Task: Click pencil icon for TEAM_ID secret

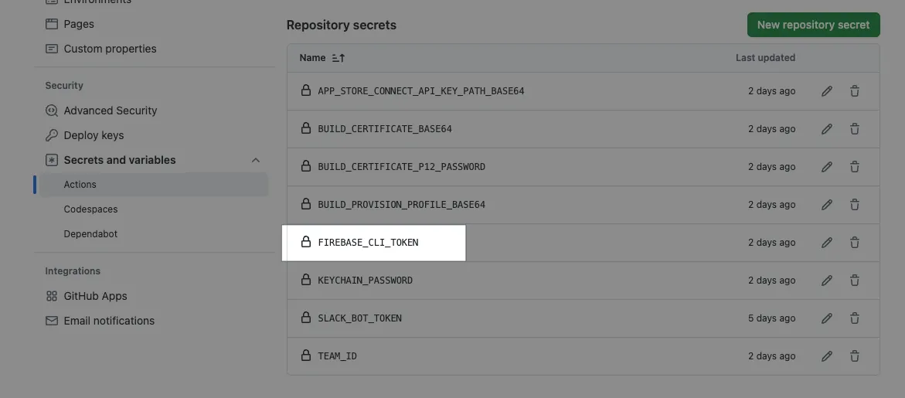Action: (827, 356)
